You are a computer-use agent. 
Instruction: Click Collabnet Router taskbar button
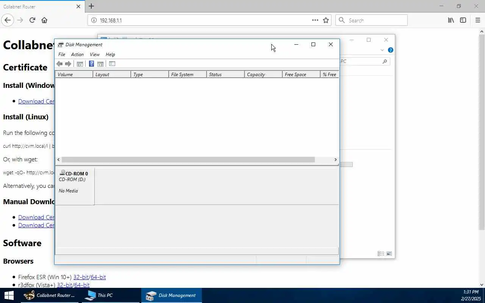pyautogui.click(x=49, y=295)
